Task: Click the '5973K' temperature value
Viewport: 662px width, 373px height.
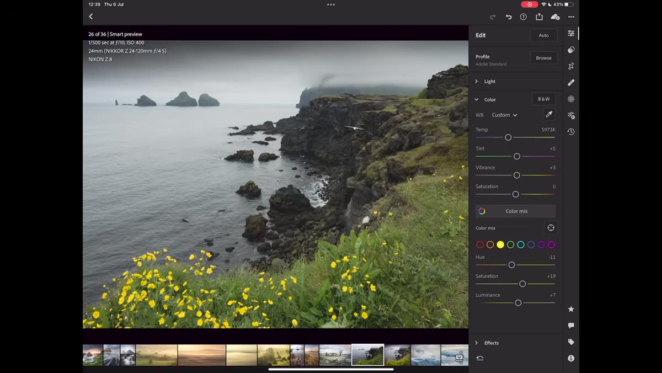Action: coord(548,130)
